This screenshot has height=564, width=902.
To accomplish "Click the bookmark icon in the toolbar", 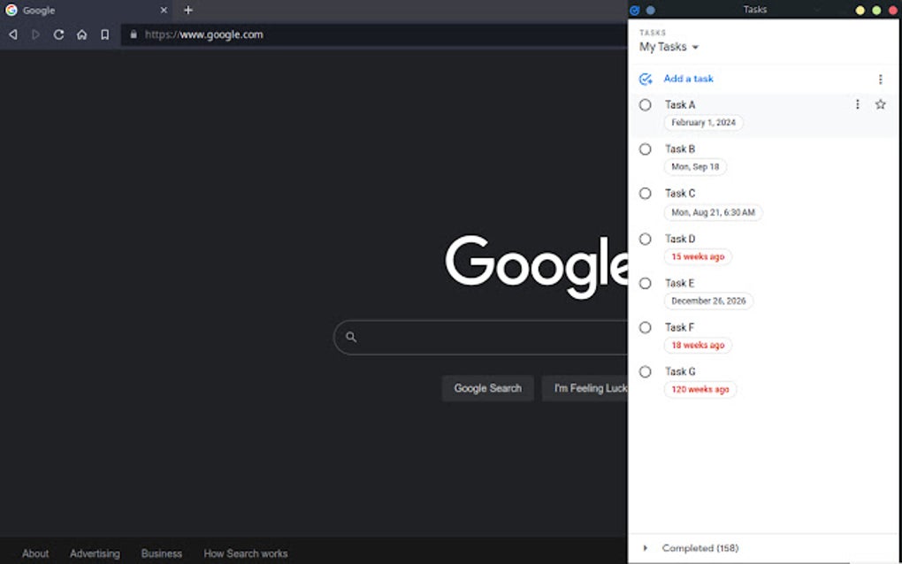I will point(104,34).
